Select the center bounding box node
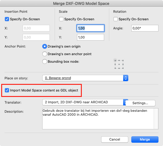 [119, 64]
